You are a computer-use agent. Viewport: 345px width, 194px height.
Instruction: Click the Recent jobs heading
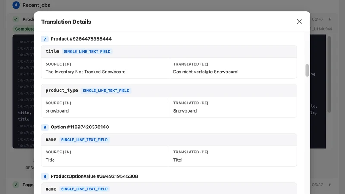(36, 5)
